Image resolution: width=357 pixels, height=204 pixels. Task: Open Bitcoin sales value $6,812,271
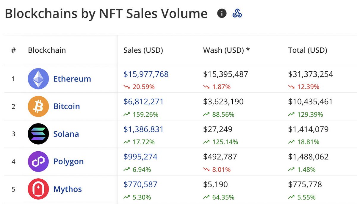(x=144, y=102)
